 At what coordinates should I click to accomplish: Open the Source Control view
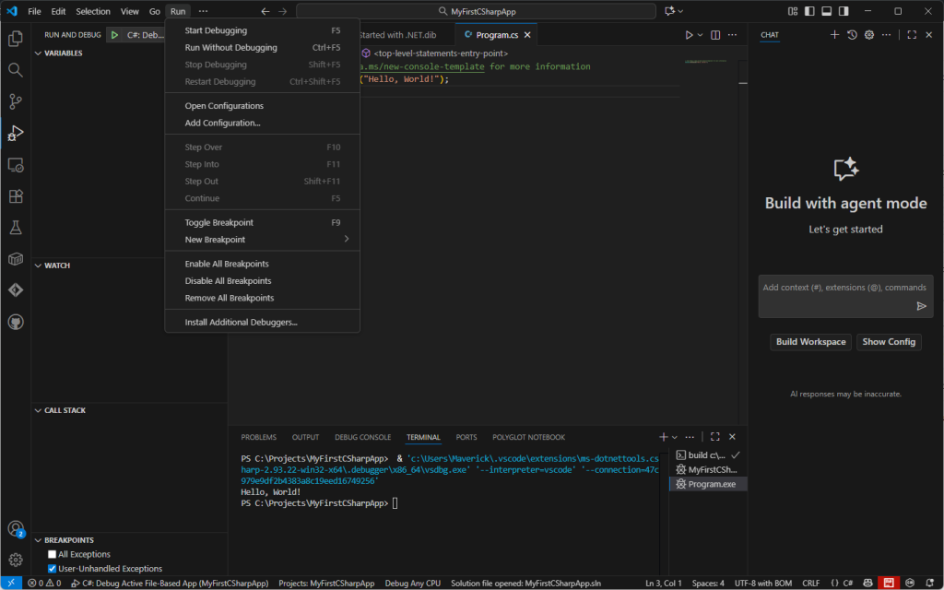tap(16, 101)
